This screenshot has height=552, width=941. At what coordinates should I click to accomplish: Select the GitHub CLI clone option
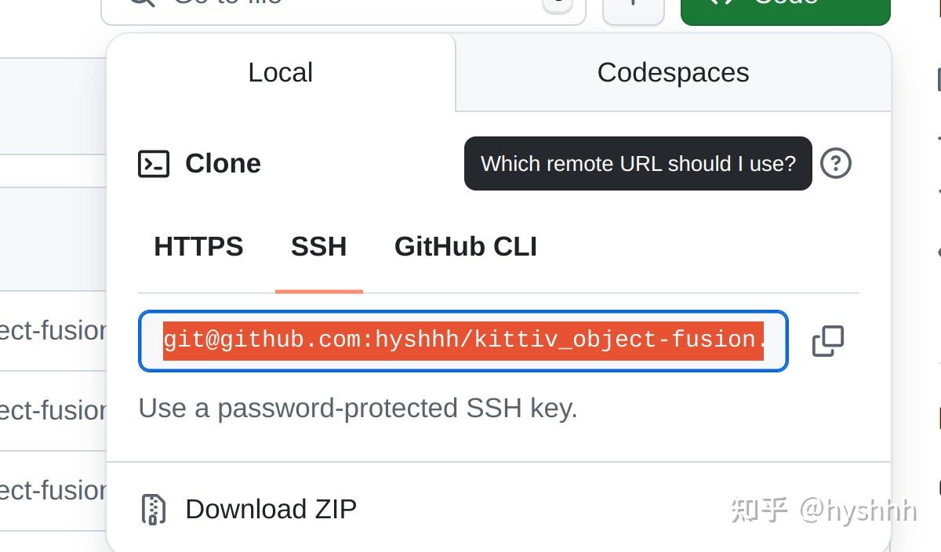465,246
